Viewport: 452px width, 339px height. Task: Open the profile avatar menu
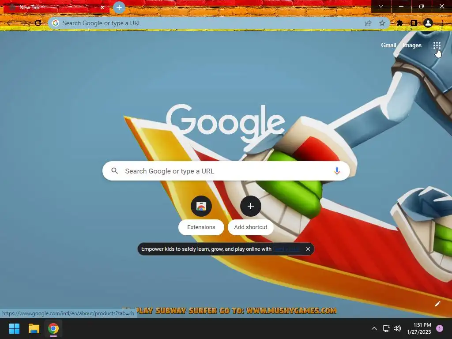tap(428, 23)
